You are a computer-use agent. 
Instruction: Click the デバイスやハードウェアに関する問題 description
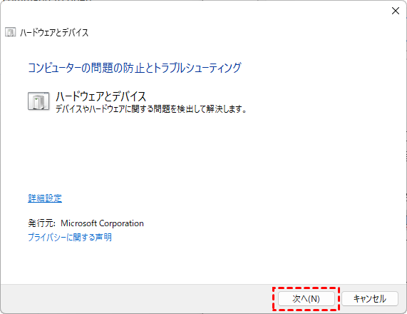click(151, 109)
